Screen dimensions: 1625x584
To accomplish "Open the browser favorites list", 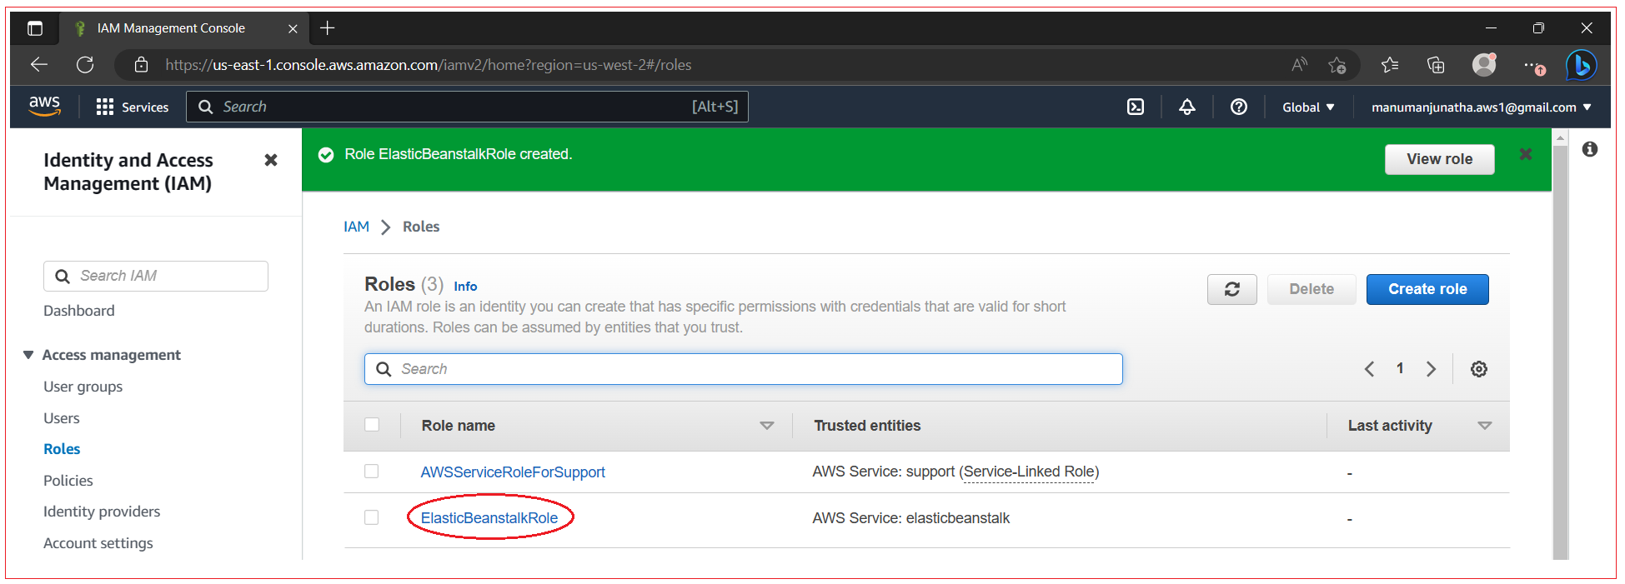I will 1390,65.
